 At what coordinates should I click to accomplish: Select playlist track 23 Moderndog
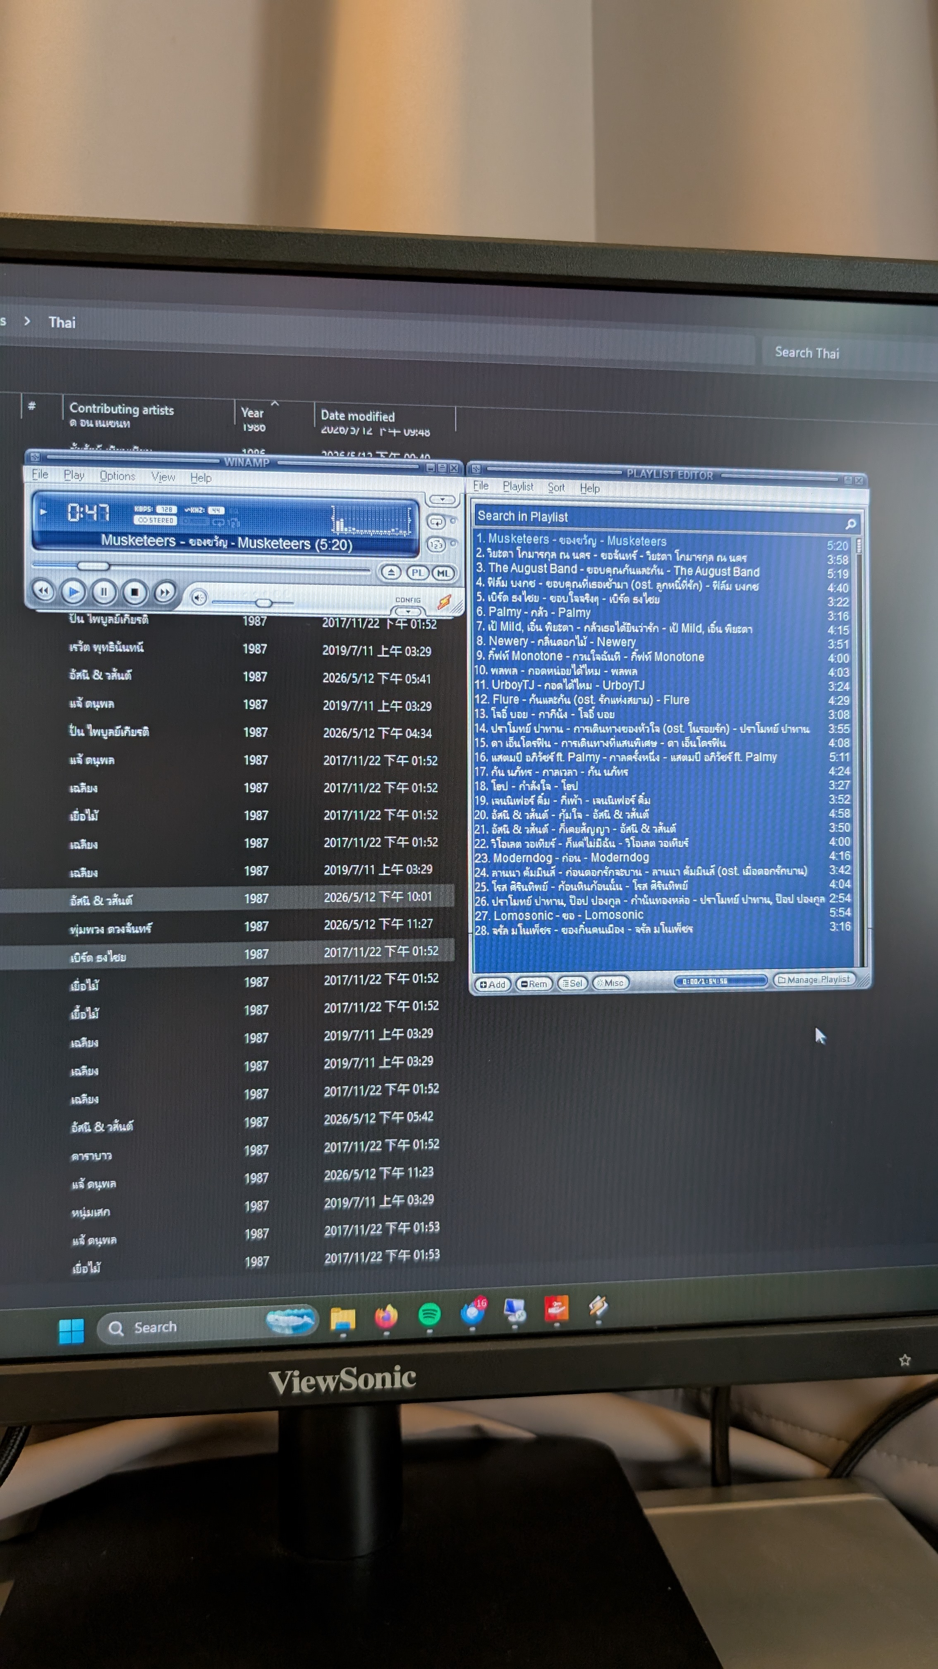pyautogui.click(x=662, y=858)
